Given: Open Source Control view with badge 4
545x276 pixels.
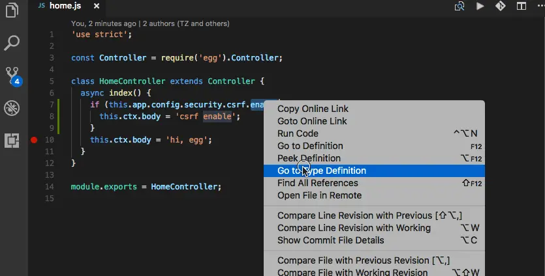Looking at the screenshot, I should point(13,76).
